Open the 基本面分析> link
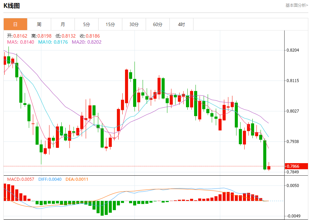This screenshot has width=310, height=220. click(296, 5)
